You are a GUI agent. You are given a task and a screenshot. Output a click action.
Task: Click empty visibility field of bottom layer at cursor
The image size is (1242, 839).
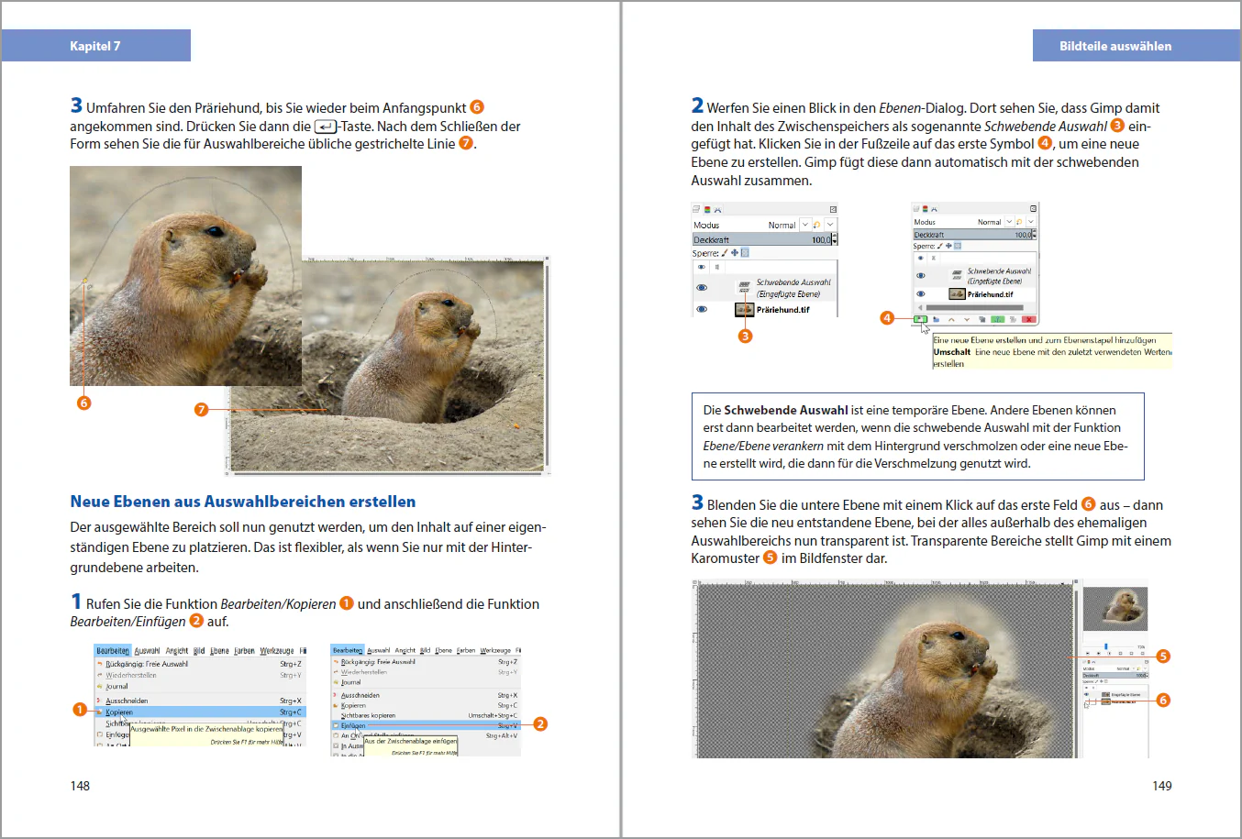1087,702
